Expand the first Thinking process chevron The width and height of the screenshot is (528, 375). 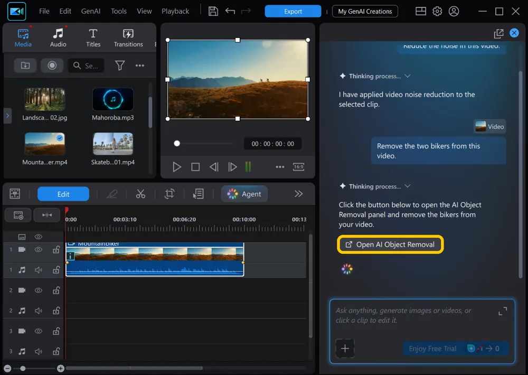tap(408, 76)
